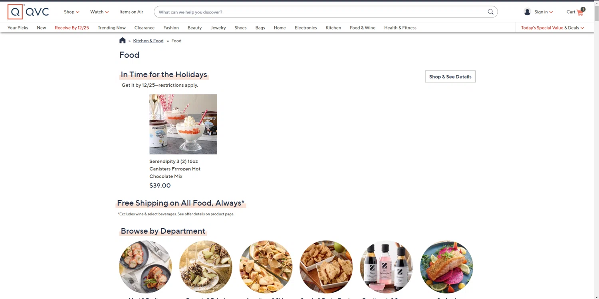This screenshot has width=599, height=299.
Task: Open the Shoes category
Action: [x=240, y=28]
